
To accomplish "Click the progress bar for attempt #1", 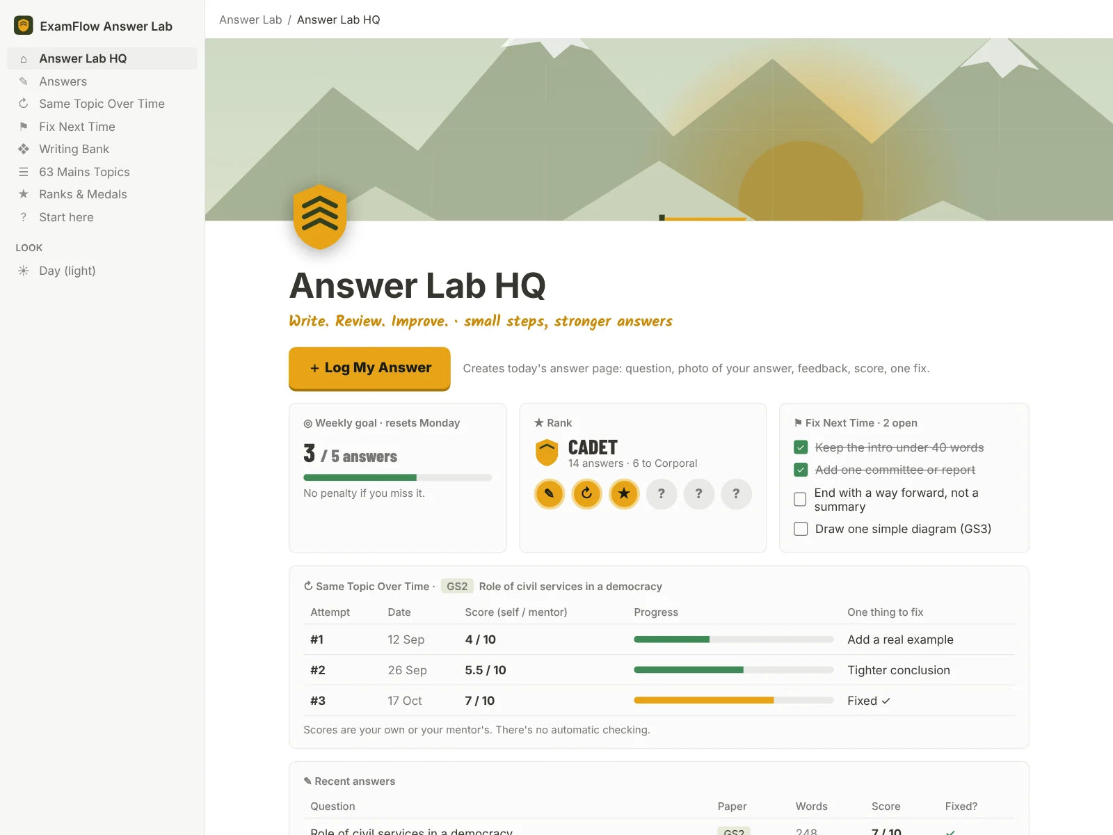I will [733, 639].
